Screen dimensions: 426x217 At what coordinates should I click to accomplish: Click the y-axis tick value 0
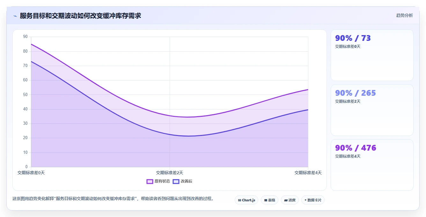[x=26, y=167]
